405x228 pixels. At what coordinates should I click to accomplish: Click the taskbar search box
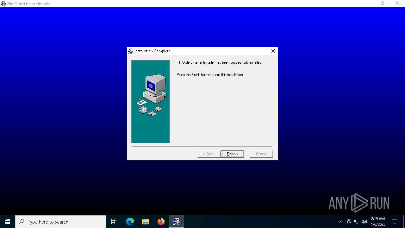[x=61, y=222]
